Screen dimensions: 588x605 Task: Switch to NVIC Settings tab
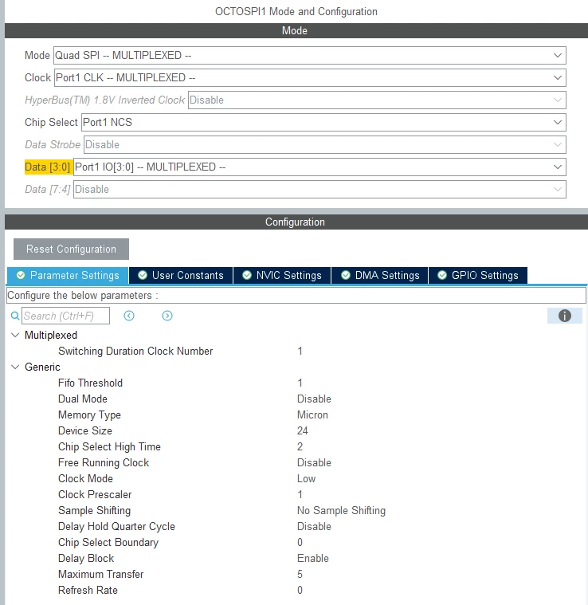click(x=282, y=276)
